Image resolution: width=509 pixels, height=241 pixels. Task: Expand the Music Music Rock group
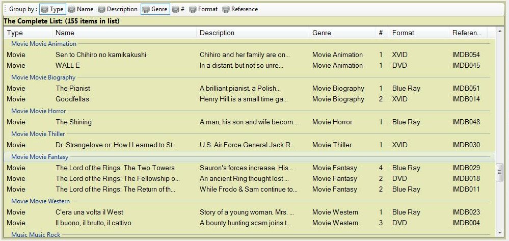pyautogui.click(x=36, y=235)
